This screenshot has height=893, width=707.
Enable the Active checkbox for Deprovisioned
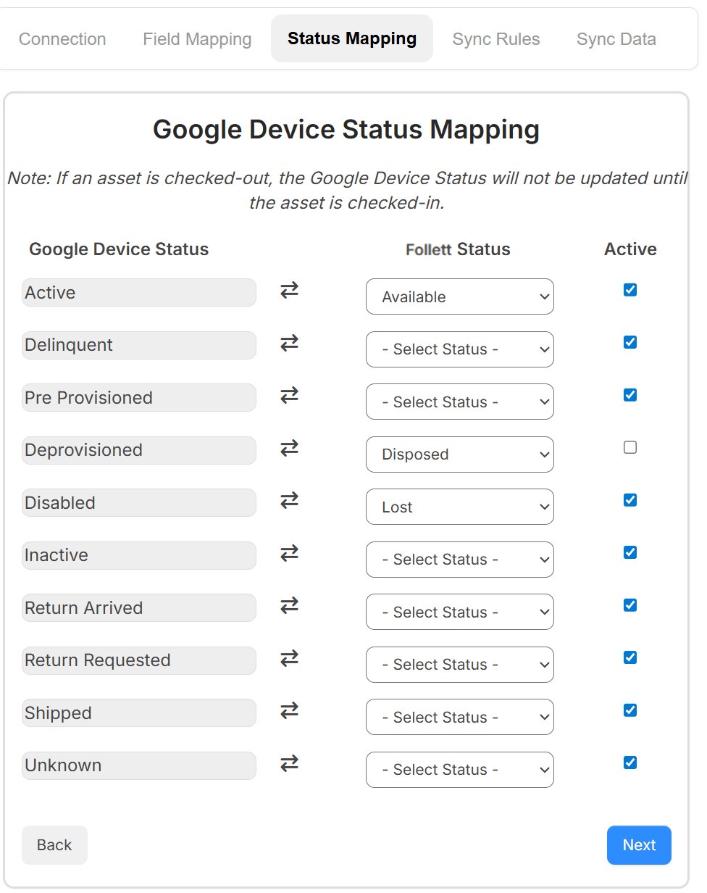pyautogui.click(x=629, y=447)
